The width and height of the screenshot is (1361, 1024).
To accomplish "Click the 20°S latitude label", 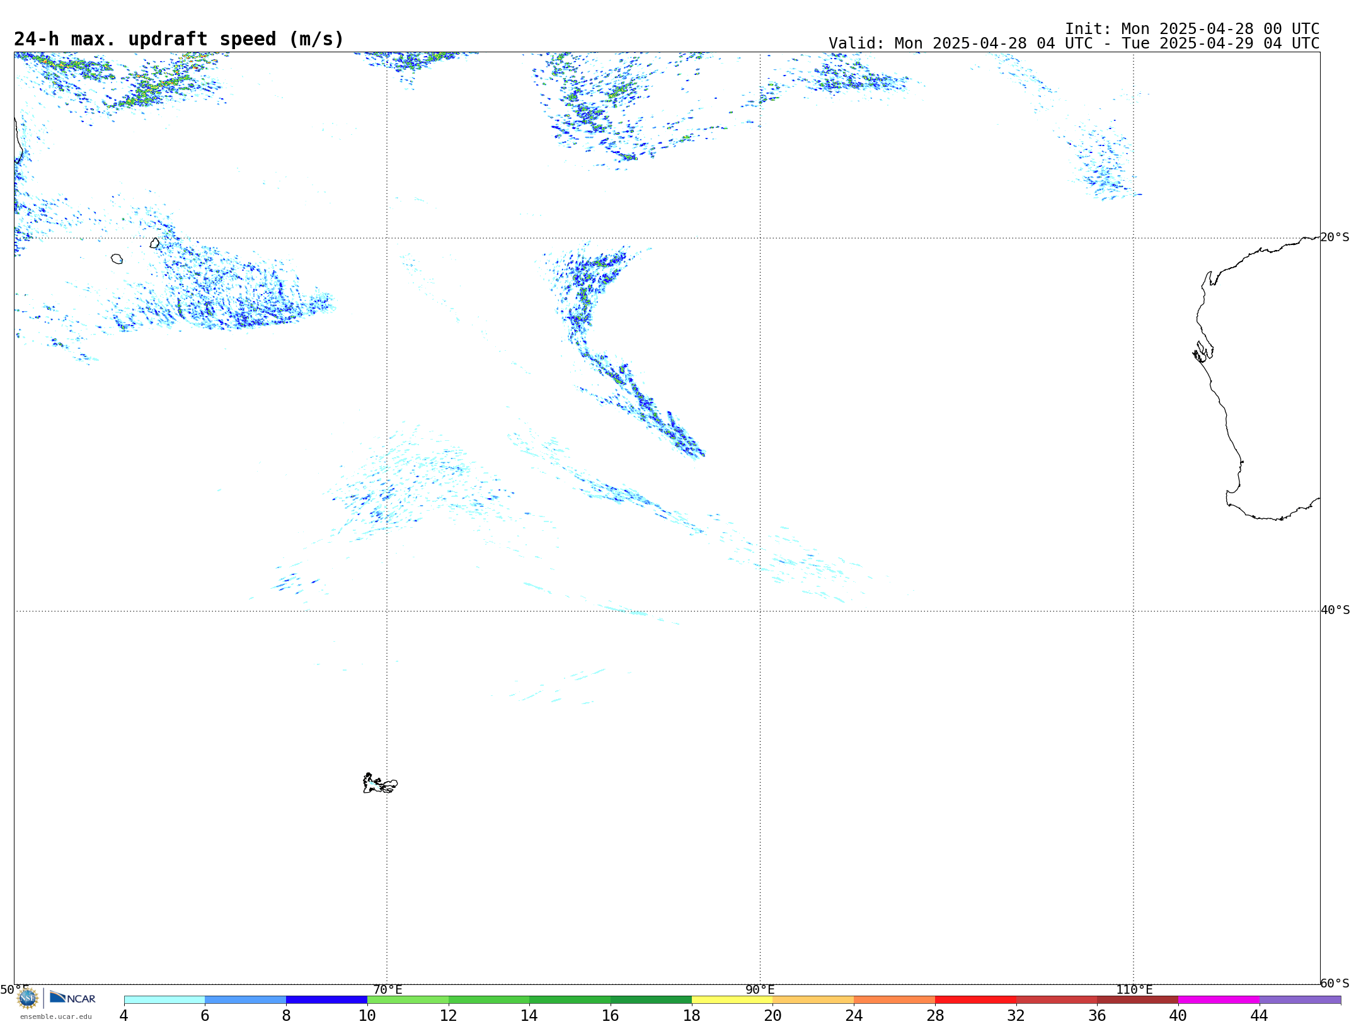I will 1335,237.
